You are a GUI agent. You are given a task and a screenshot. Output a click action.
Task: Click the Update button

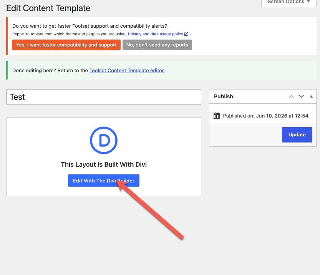click(x=297, y=135)
